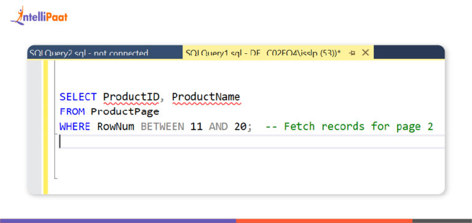Click the ProductName identifier
472x223 pixels.
(206, 97)
